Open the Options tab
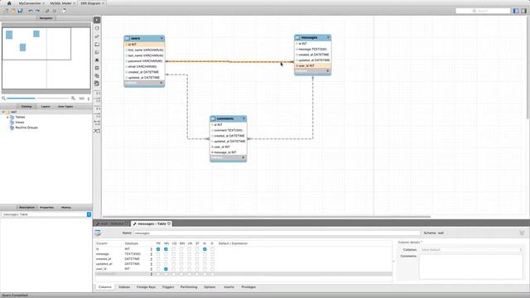 click(210, 287)
